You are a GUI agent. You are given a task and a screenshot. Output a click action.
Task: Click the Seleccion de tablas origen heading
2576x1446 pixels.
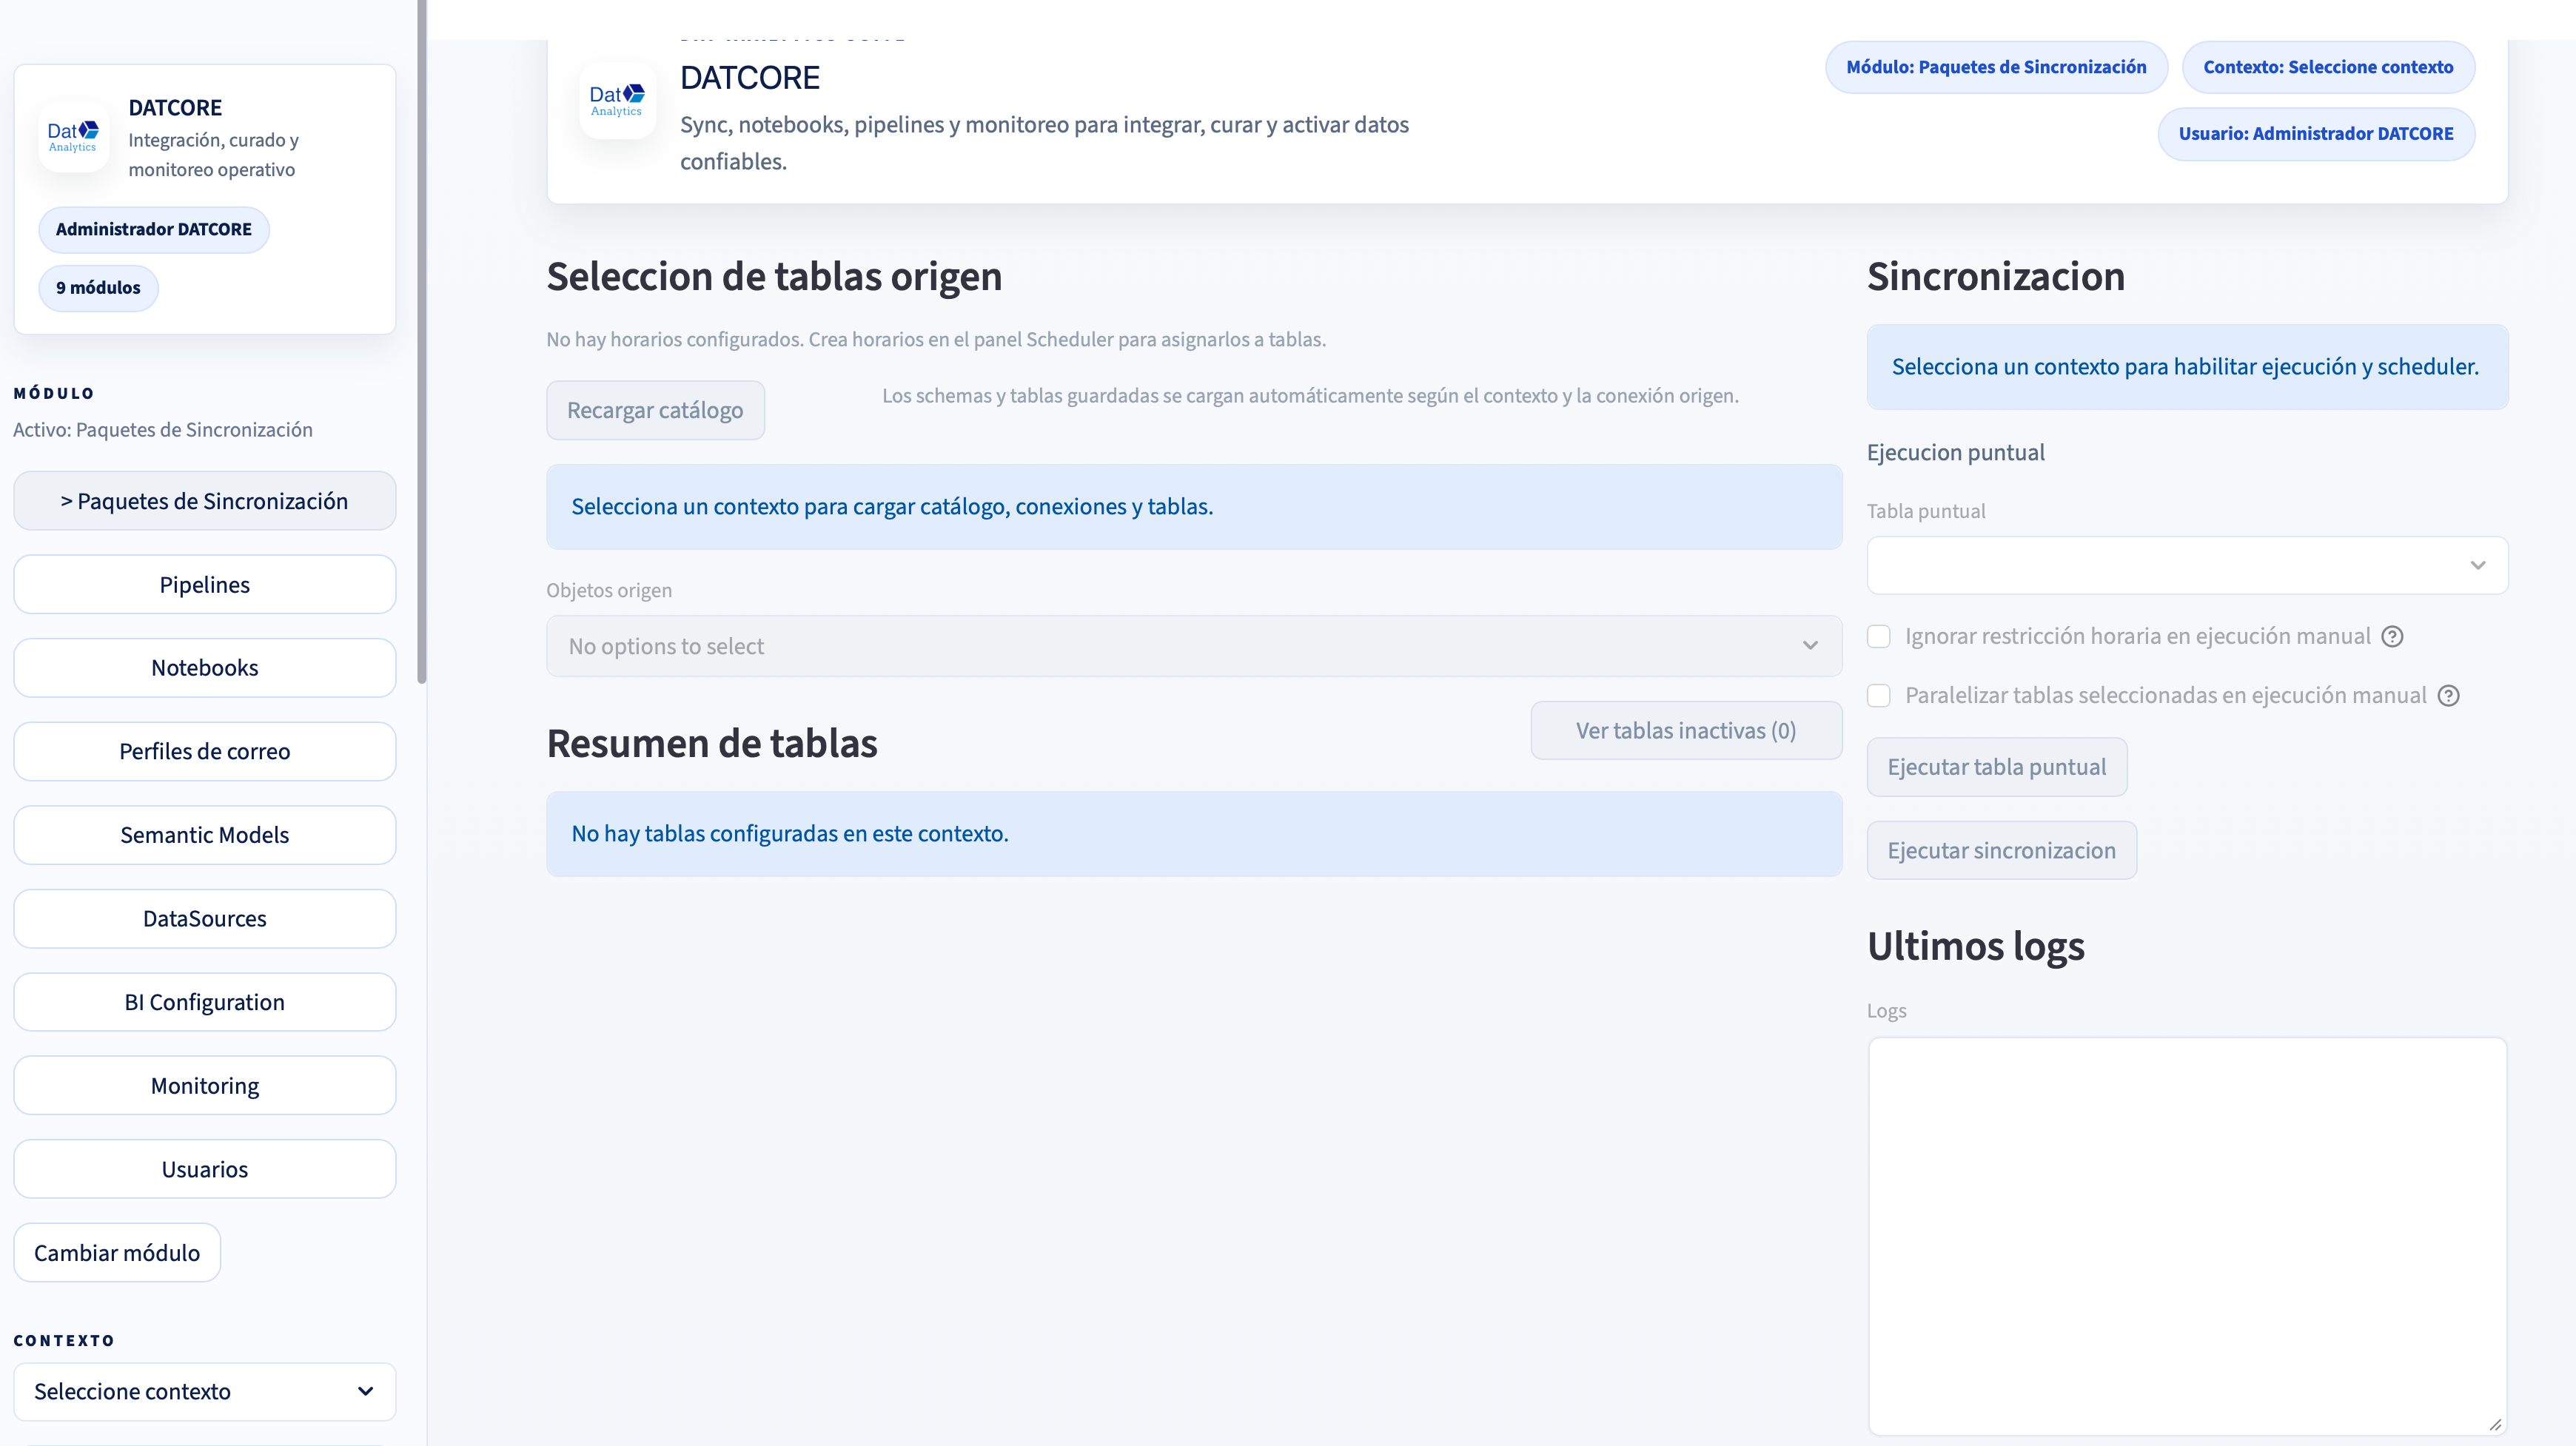pyautogui.click(x=774, y=277)
